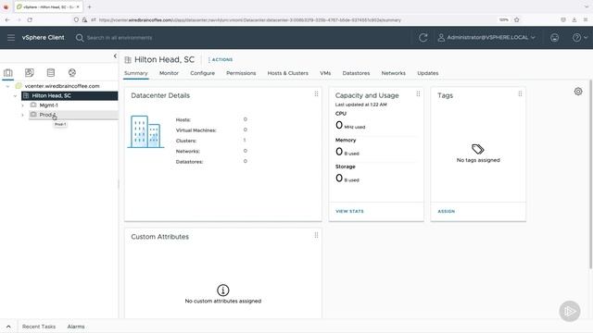Open the Networks tab
This screenshot has height=333, width=593.
click(x=393, y=73)
